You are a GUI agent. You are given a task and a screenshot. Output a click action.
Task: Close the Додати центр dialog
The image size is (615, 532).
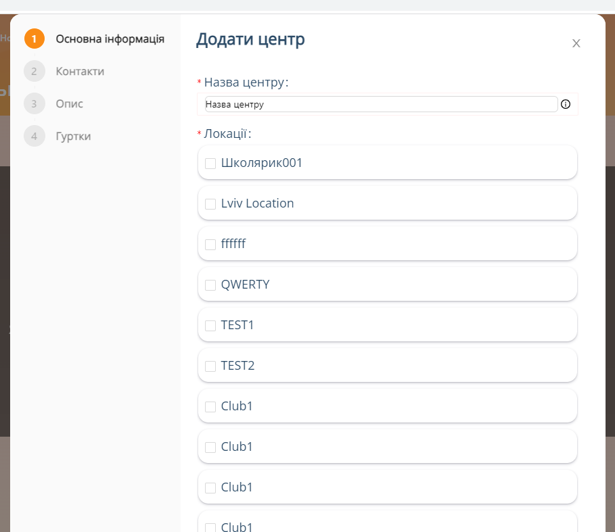pyautogui.click(x=576, y=43)
